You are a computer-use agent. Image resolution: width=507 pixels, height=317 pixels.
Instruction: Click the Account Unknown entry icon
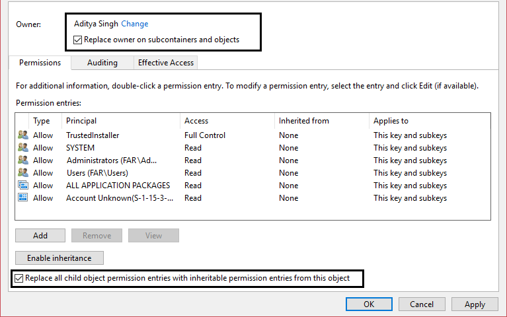[23, 198]
